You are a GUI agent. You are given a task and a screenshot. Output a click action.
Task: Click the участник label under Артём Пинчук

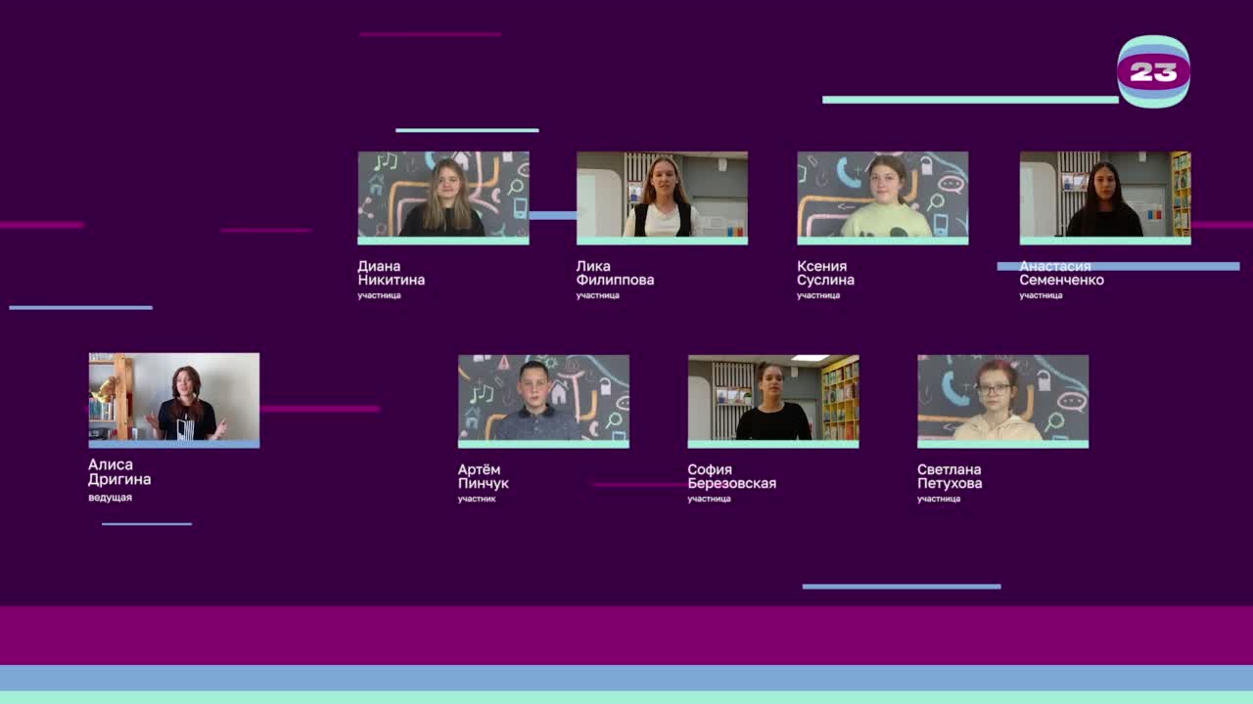click(477, 499)
